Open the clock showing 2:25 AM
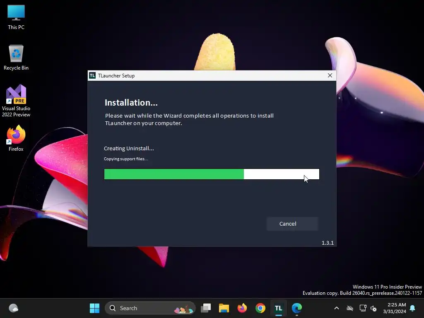The height and width of the screenshot is (318, 424). tap(395, 308)
